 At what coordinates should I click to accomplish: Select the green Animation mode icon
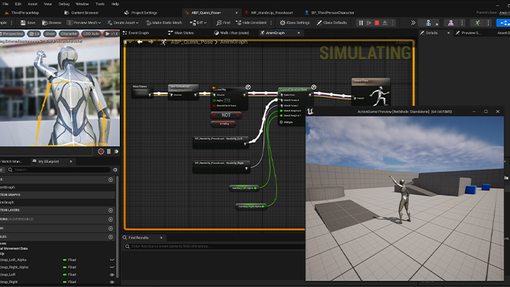click(477, 23)
